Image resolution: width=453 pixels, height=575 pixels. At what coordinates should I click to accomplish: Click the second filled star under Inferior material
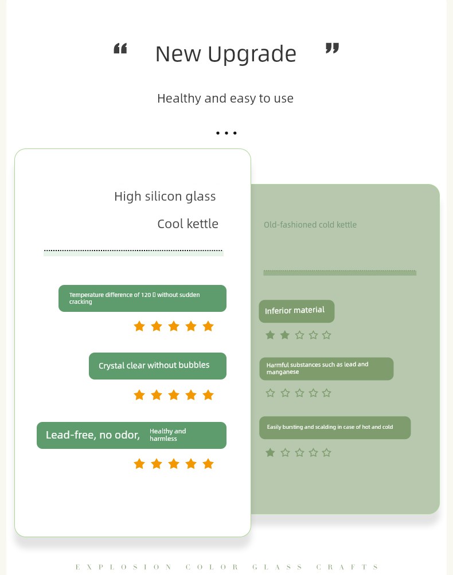coord(285,335)
